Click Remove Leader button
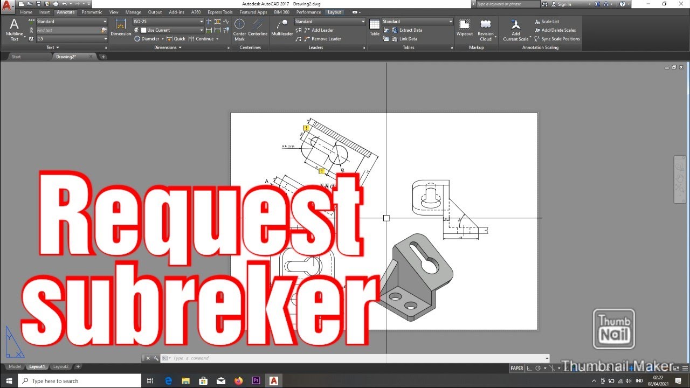The width and height of the screenshot is (690, 388). click(322, 39)
